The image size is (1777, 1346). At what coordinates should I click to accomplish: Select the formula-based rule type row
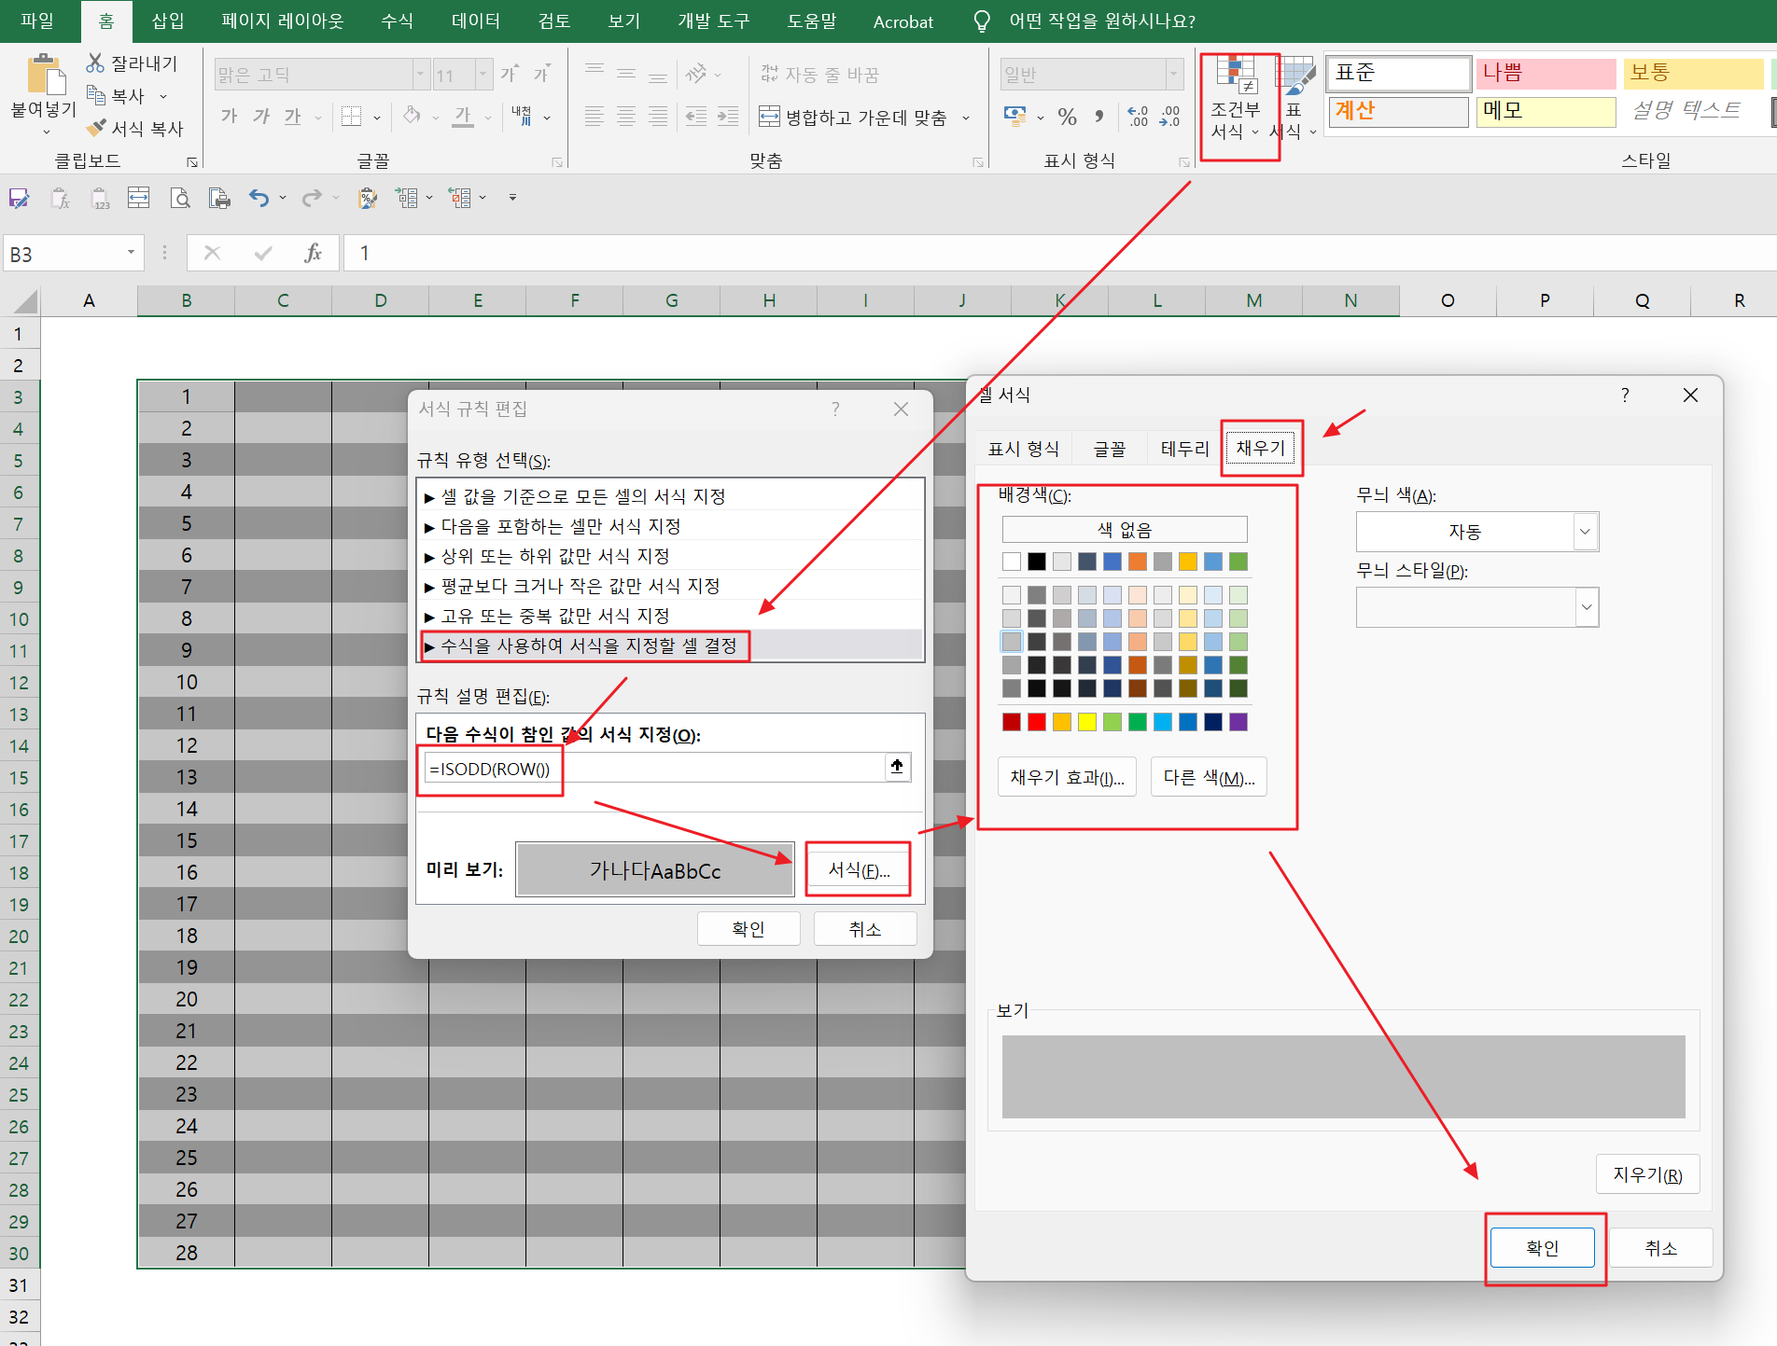click(x=670, y=645)
